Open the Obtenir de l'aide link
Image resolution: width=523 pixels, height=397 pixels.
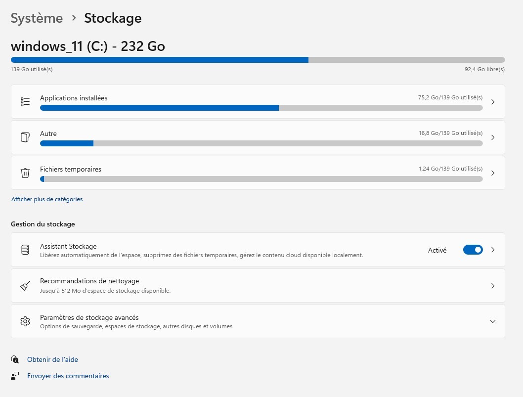(x=52, y=359)
